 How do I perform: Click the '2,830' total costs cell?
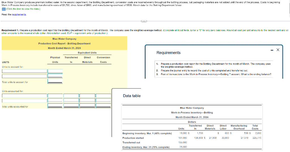(258, 133)
